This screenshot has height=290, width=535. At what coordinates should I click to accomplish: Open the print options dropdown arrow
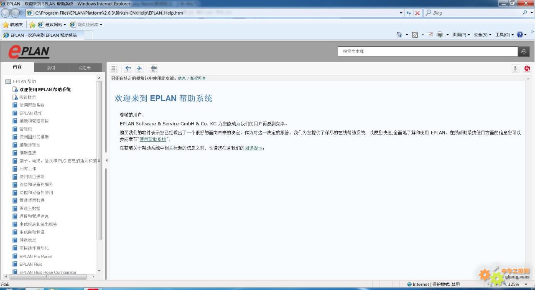point(447,35)
